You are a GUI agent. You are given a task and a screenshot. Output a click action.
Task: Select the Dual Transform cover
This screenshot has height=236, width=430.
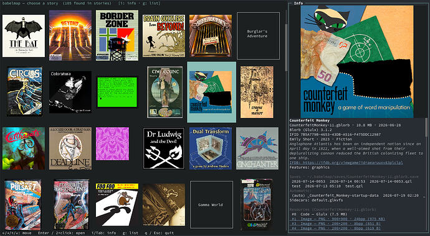point(211,148)
